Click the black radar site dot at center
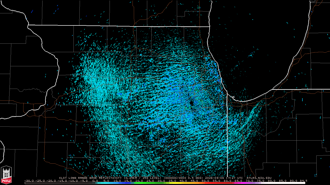Viewport: 330px width, 185px height. click(192, 103)
